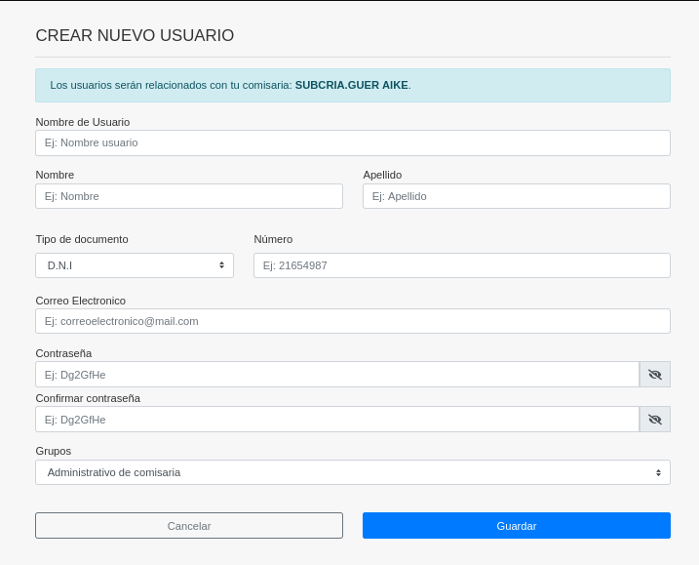699x565 pixels.
Task: Click the Apellido label
Action: (382, 175)
